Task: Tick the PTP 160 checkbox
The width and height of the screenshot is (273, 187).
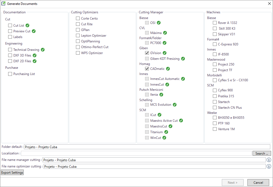Action: (215, 123)
